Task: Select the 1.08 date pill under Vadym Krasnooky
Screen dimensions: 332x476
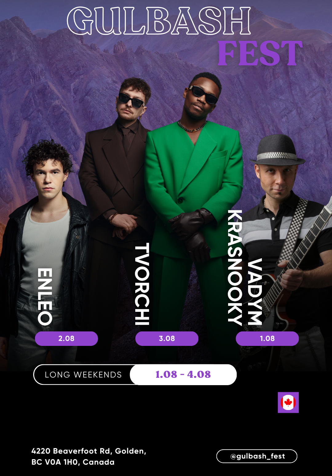Action: pos(267,339)
